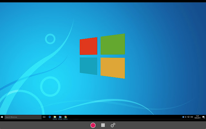Open the volume control in system tray

coord(186,117)
